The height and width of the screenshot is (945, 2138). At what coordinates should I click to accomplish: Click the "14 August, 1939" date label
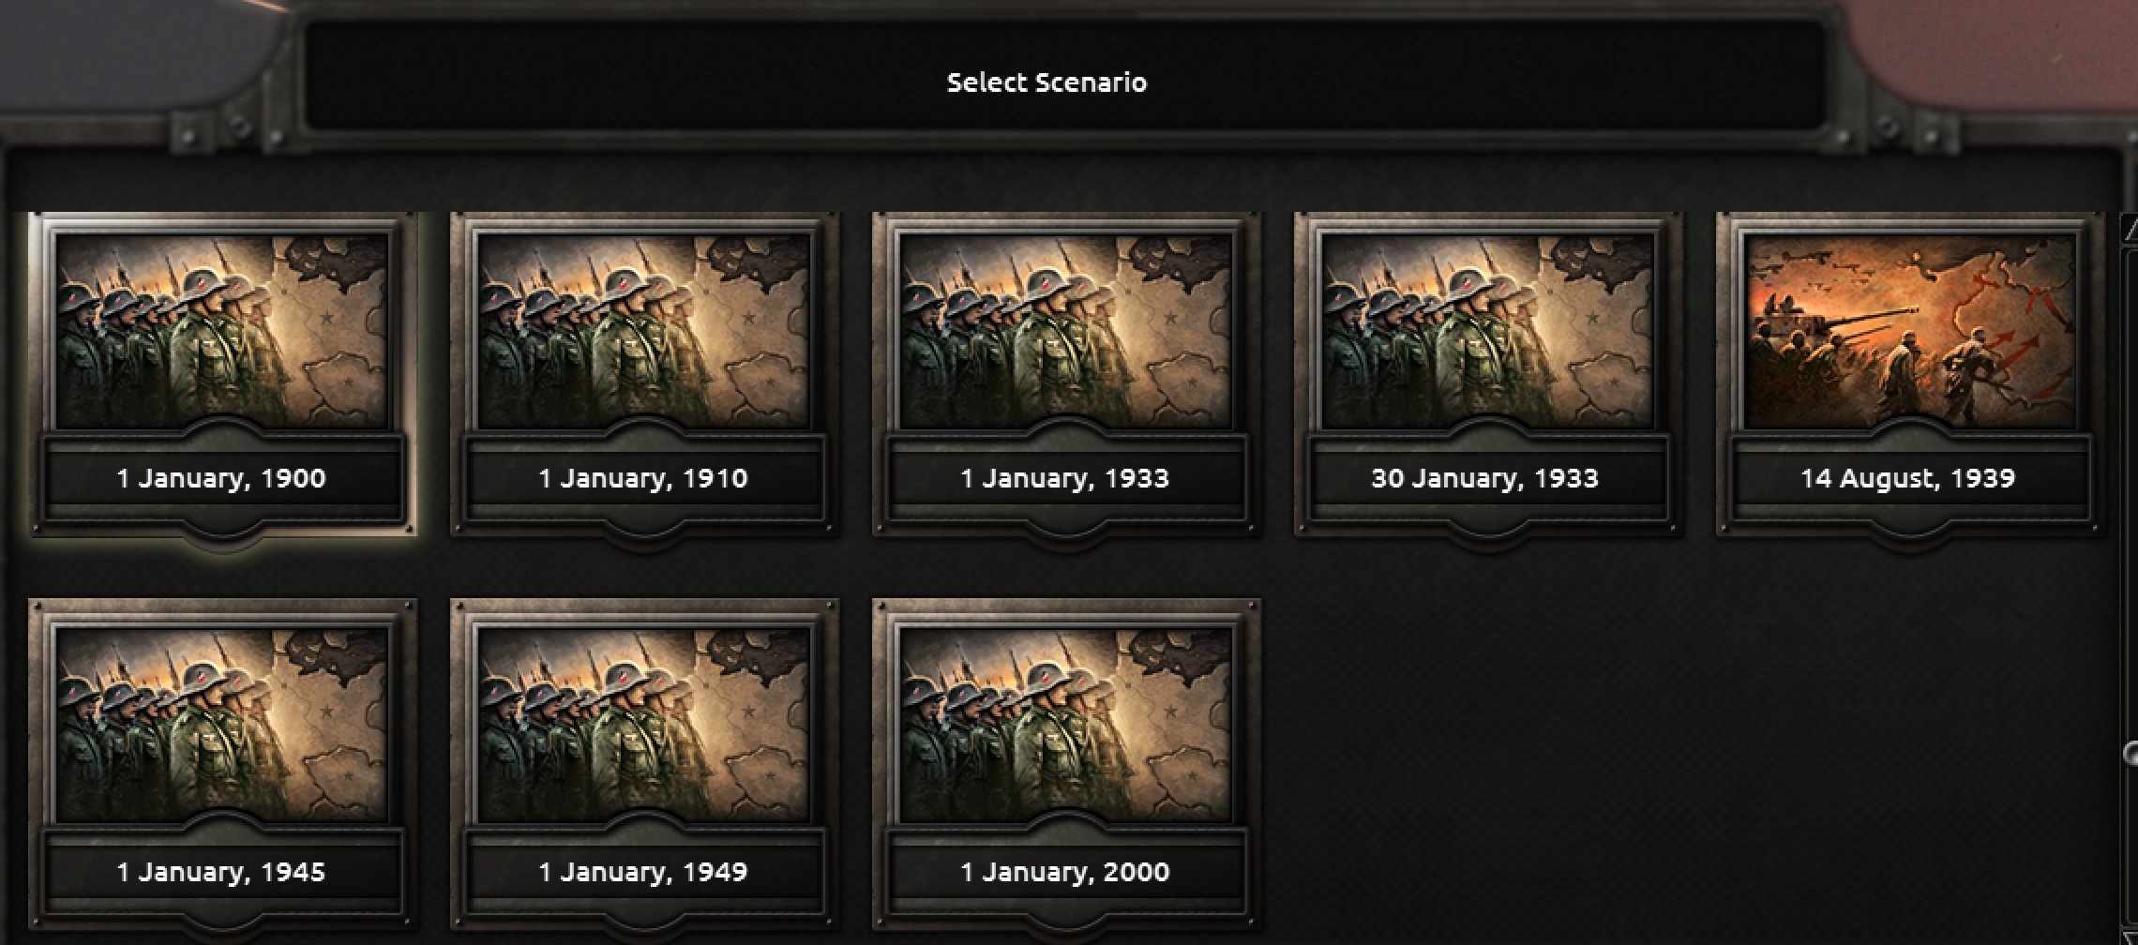[x=1908, y=479]
